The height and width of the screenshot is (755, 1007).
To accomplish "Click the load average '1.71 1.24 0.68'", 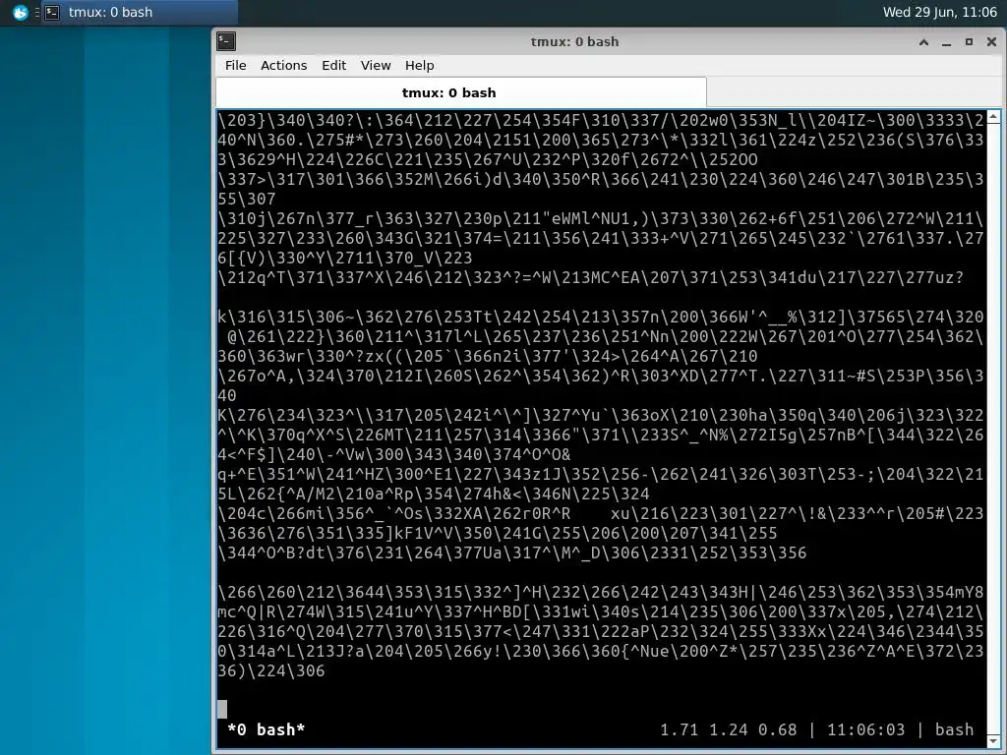I will 729,729.
